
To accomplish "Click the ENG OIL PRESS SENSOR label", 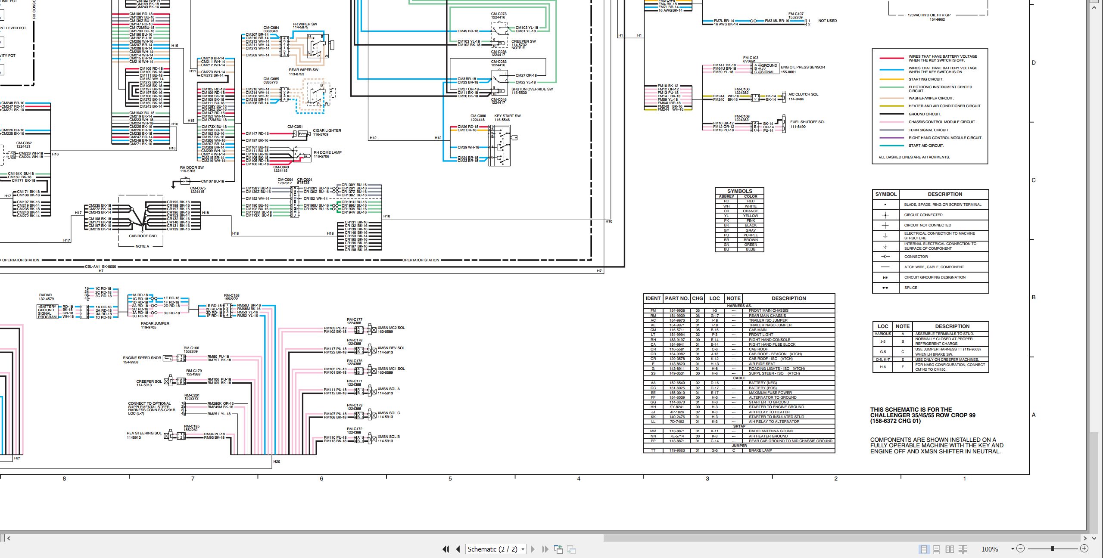I will click(x=803, y=67).
